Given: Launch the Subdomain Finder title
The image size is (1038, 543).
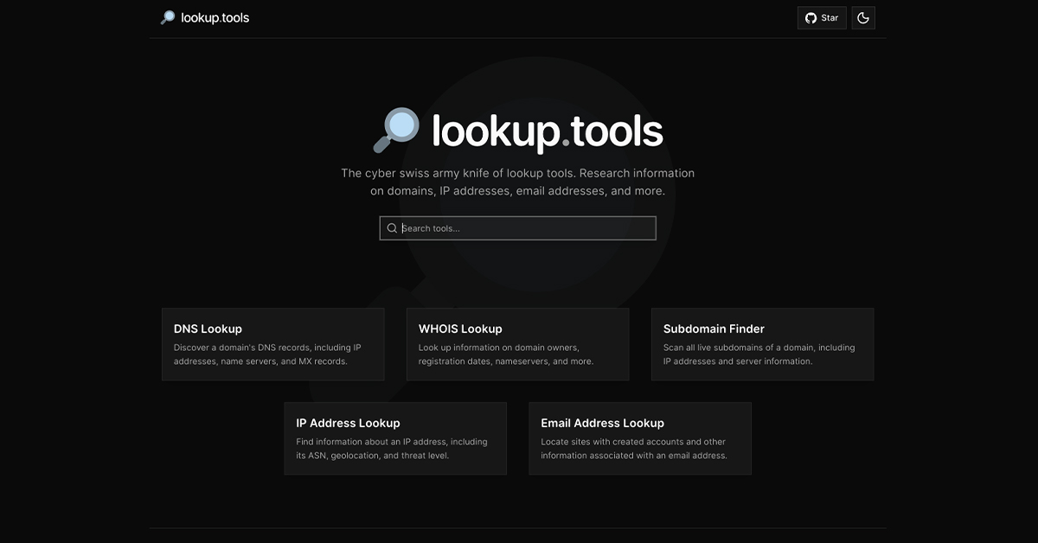Looking at the screenshot, I should pyautogui.click(x=714, y=329).
